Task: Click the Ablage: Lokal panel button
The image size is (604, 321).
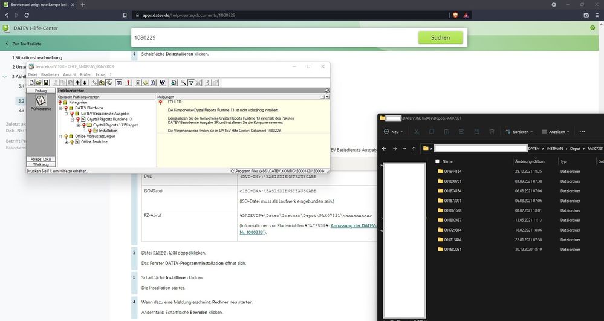Action: pyautogui.click(x=41, y=159)
